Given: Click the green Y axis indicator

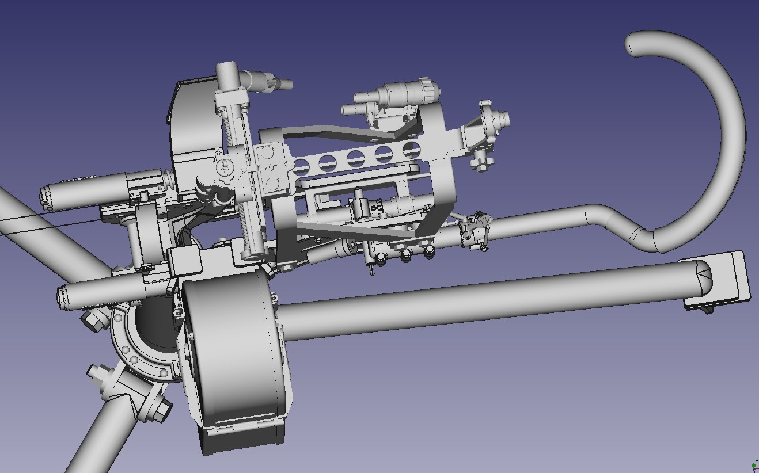Looking at the screenshot, I should (754, 465).
